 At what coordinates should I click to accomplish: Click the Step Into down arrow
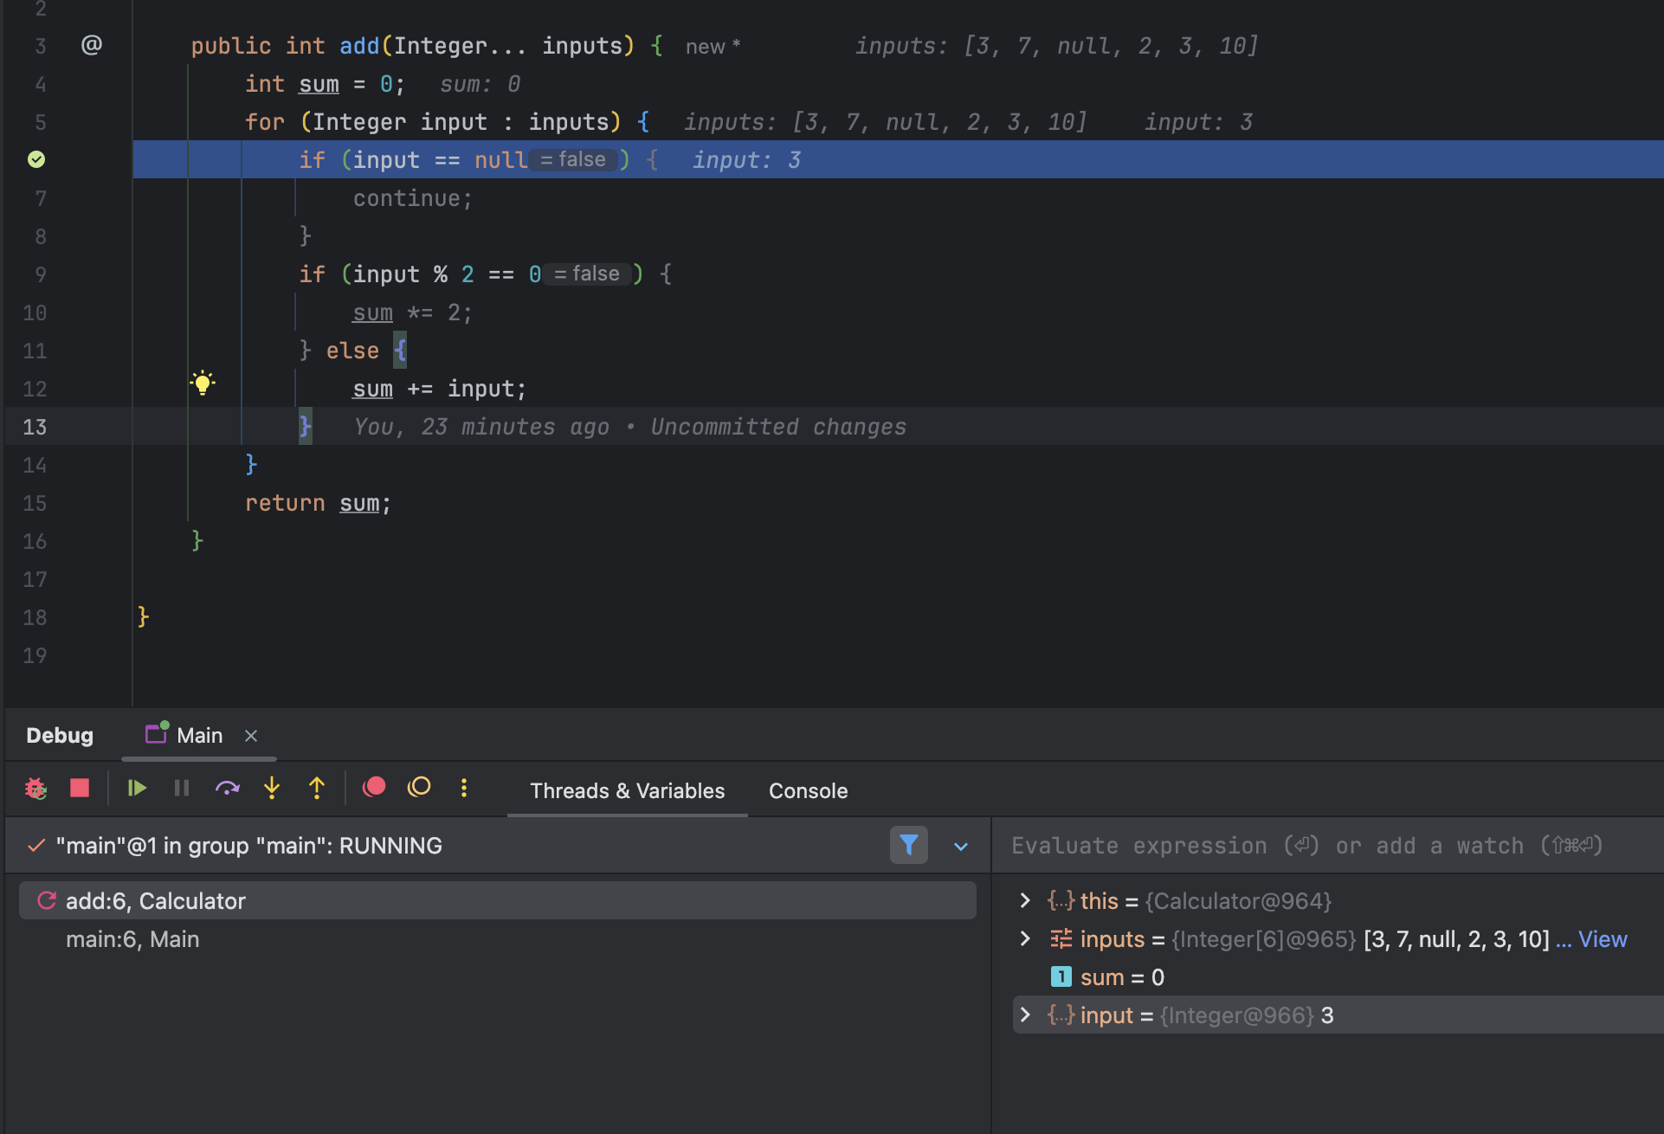coord(272,788)
